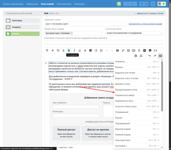
Task: Open the text color tool
Action: (64, 50)
